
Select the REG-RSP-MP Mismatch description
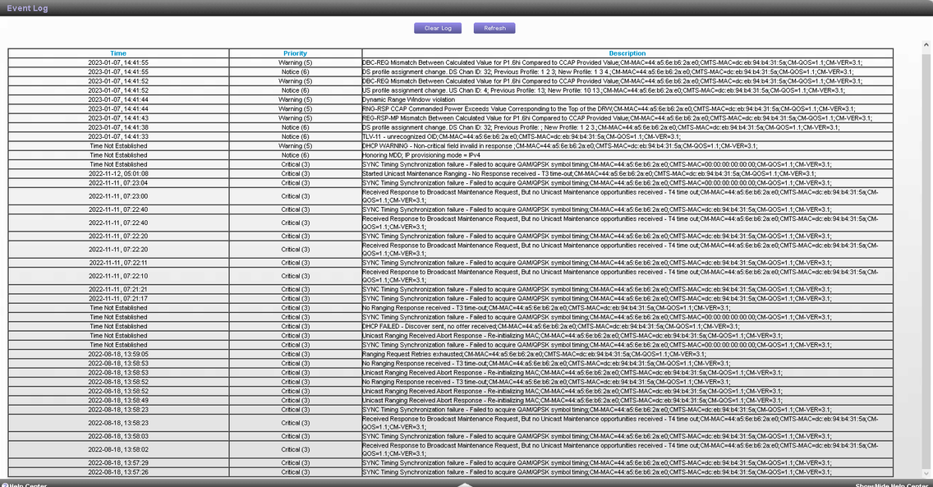click(617, 117)
